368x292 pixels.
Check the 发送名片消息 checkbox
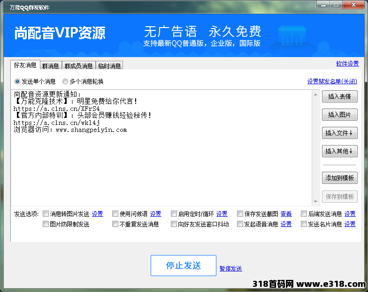(304, 224)
